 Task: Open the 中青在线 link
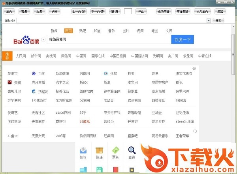pyautogui.click(x=205, y=56)
